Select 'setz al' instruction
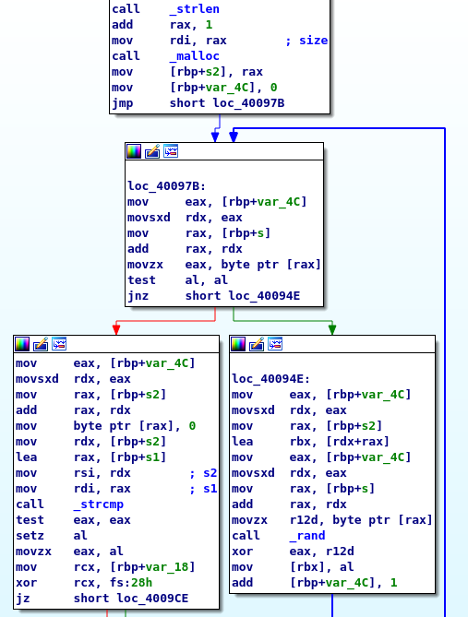The height and width of the screenshot is (617, 468). pyautogui.click(x=52, y=536)
